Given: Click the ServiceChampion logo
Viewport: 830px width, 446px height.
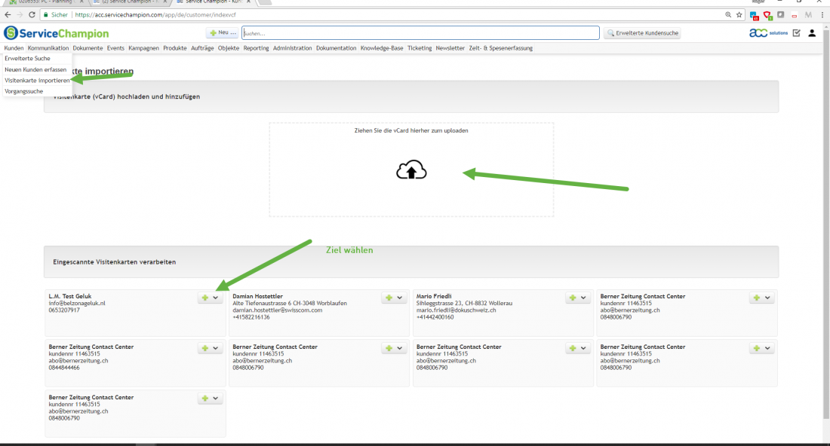Looking at the screenshot, I should (x=56, y=33).
